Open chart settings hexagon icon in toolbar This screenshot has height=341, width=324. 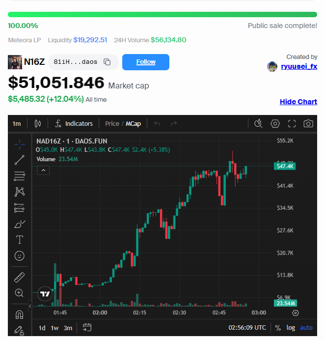(x=275, y=123)
